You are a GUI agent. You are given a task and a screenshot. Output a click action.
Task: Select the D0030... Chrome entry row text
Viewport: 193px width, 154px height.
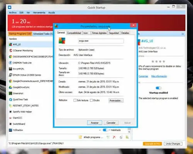pyautogui.click(x=33, y=57)
